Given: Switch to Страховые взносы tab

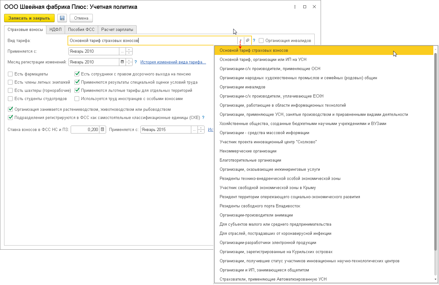Looking at the screenshot, I should pyautogui.click(x=25, y=29).
